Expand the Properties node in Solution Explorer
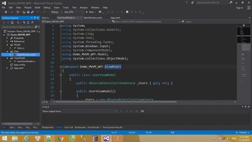The width and height of the screenshot is (252, 142). click(x=7, y=38)
